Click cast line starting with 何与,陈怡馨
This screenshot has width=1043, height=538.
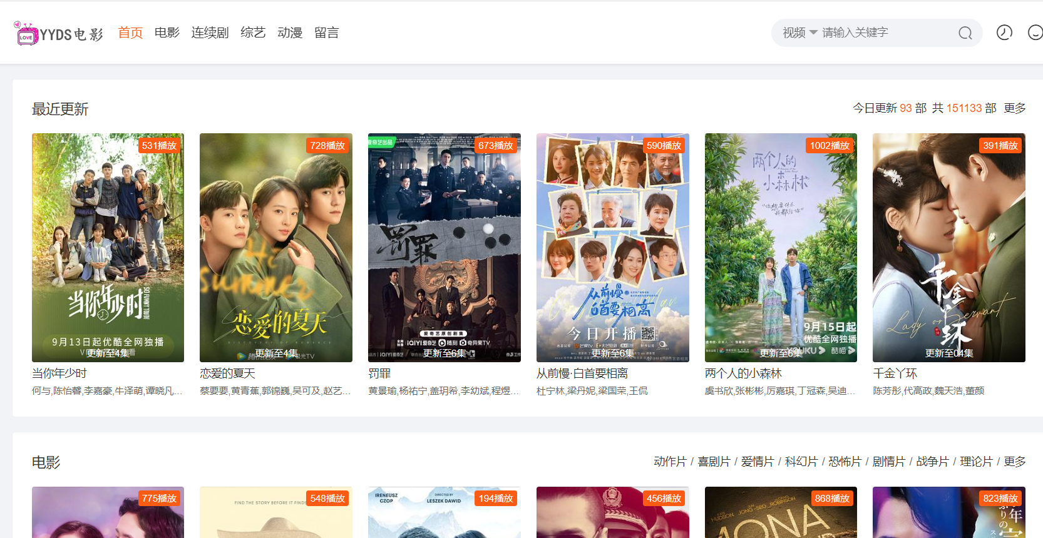click(x=108, y=391)
